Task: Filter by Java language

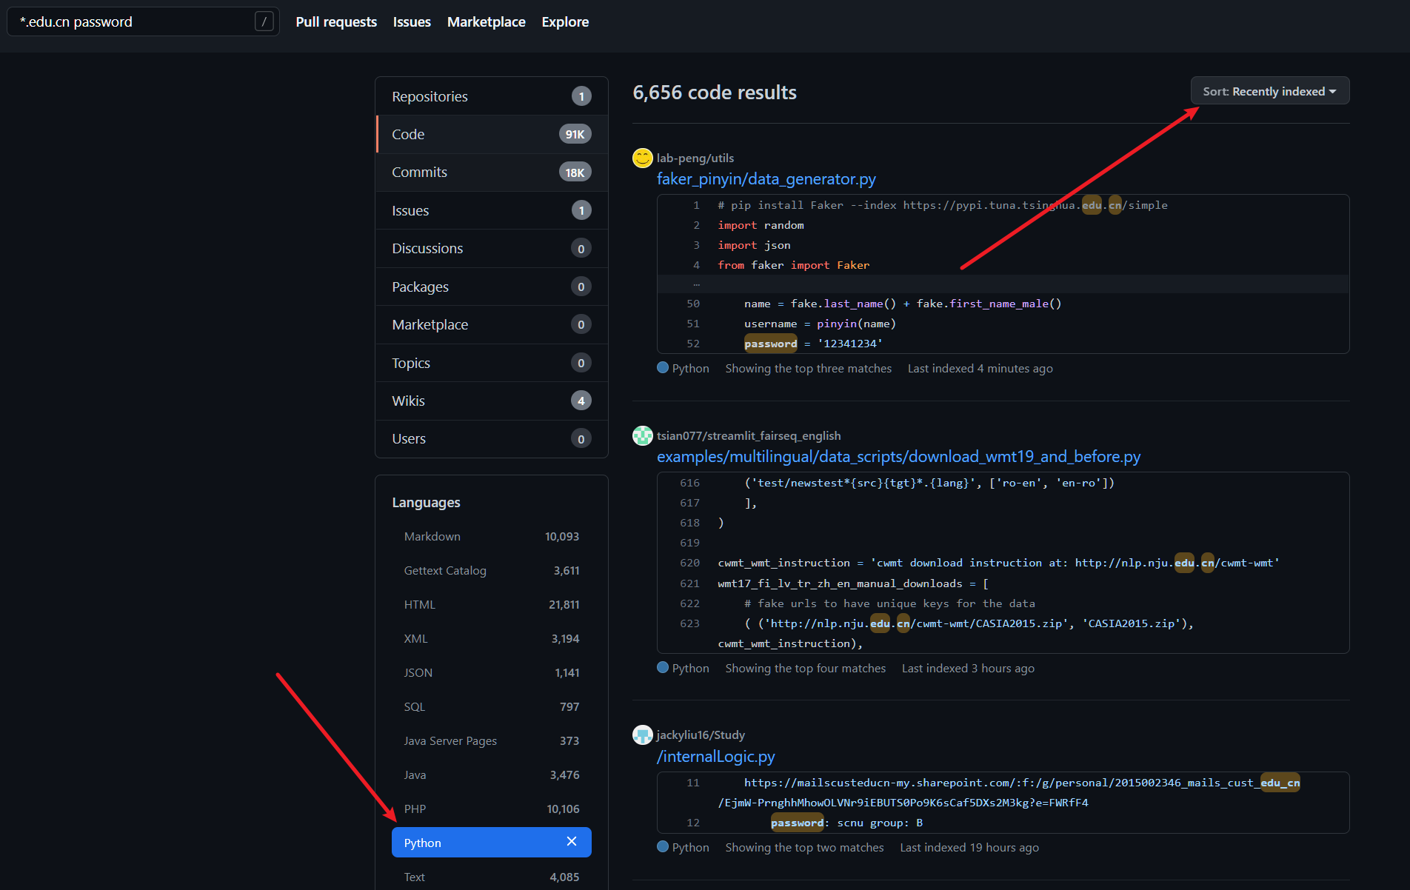Action: click(492, 774)
